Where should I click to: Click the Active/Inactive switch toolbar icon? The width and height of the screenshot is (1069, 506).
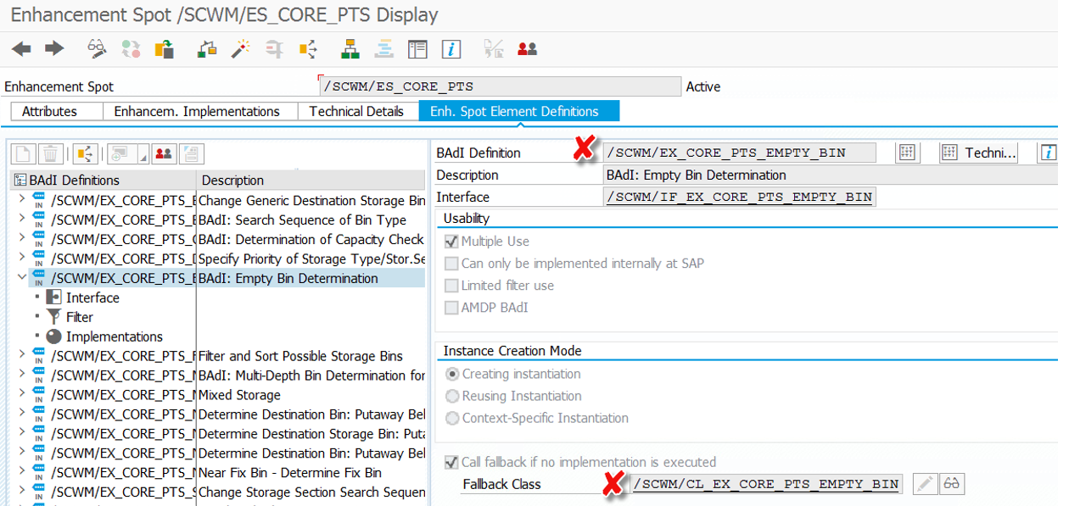click(130, 49)
